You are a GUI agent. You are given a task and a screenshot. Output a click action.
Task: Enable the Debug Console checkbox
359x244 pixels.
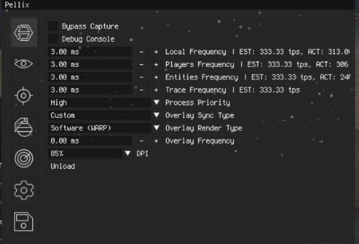point(53,39)
